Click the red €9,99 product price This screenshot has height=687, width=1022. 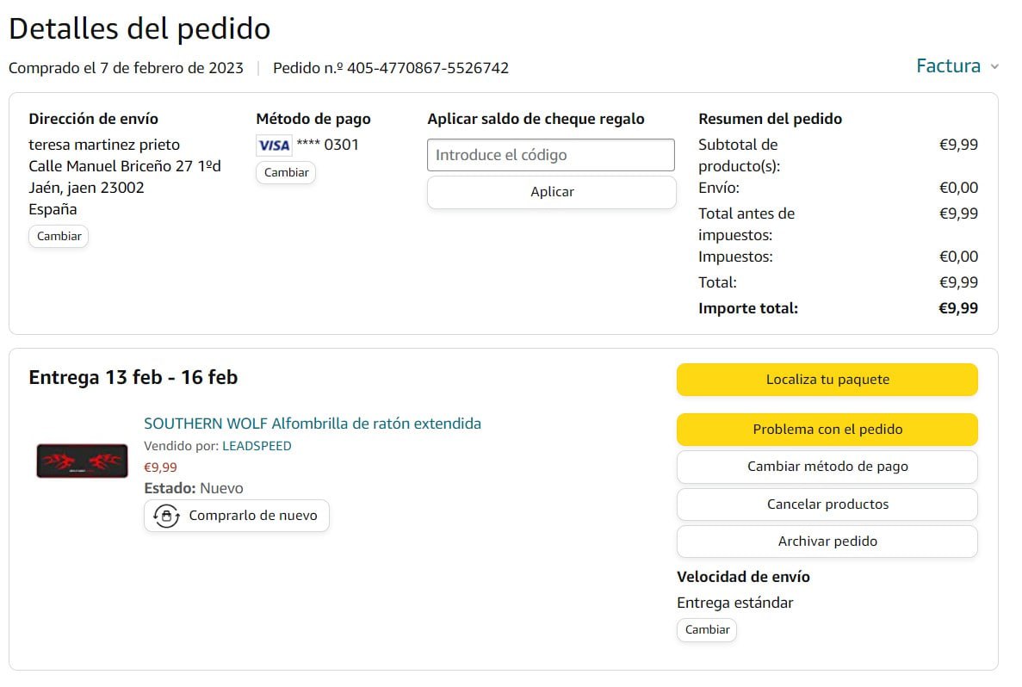coord(160,467)
